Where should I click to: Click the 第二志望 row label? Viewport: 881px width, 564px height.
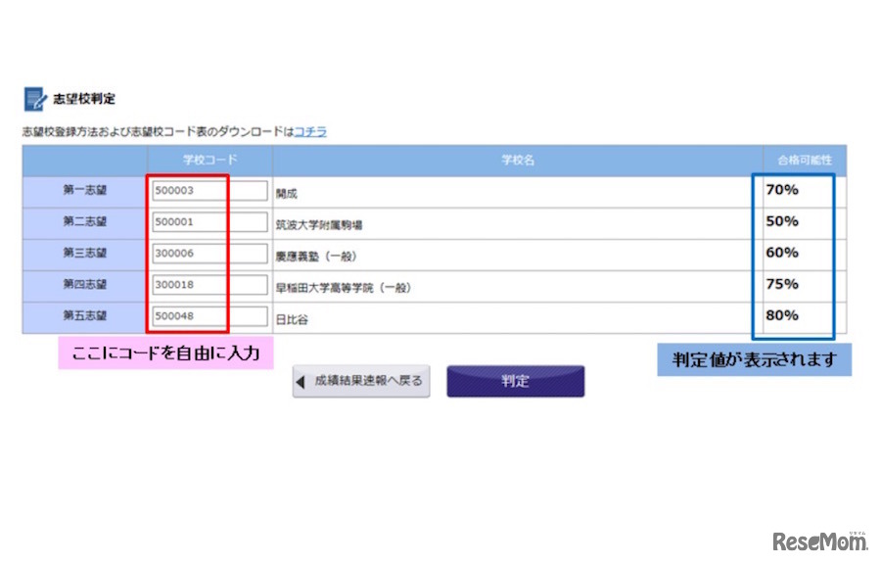[x=85, y=222]
